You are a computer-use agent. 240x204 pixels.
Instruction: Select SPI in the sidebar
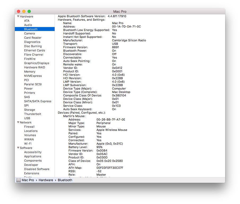click(26, 105)
